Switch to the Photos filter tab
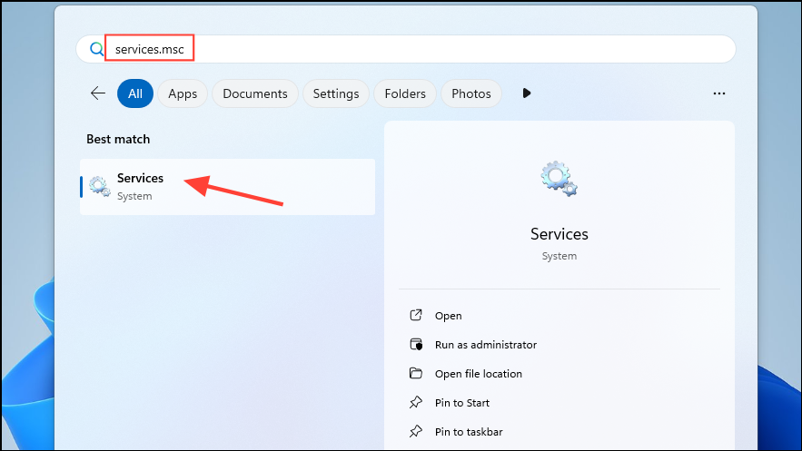The height and width of the screenshot is (451, 802). coord(471,93)
